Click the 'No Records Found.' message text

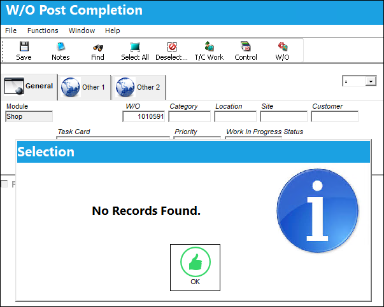[x=146, y=210]
